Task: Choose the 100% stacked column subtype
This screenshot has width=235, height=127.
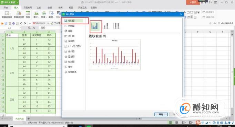Action: [x=116, y=26]
